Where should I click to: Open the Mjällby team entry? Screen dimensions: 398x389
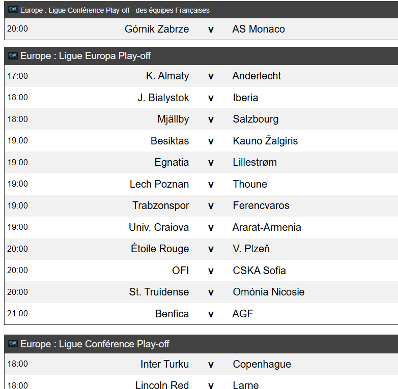(174, 119)
